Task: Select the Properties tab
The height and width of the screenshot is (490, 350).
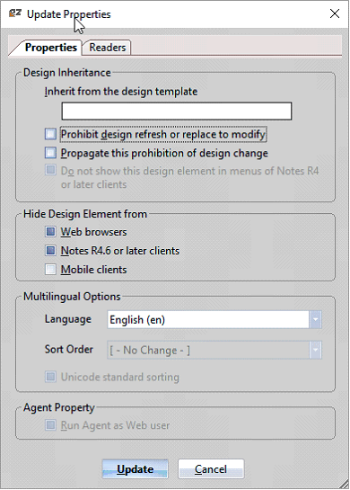Action: pyautogui.click(x=50, y=48)
